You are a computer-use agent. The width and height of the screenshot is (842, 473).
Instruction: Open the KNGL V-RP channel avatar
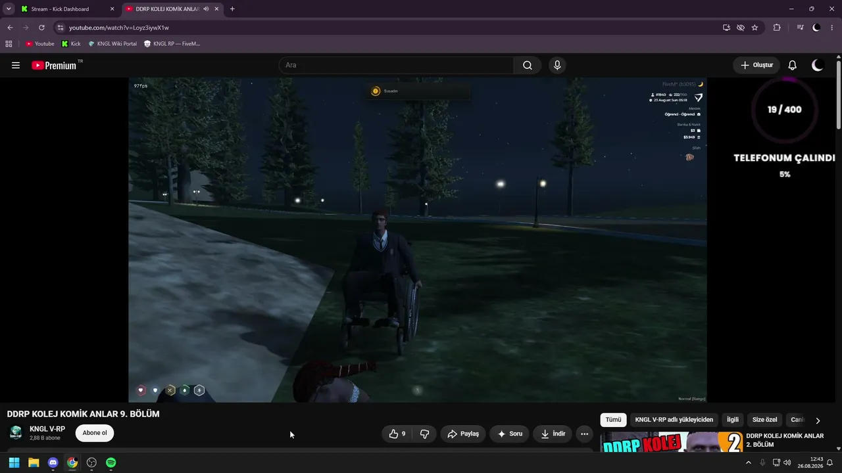click(16, 433)
